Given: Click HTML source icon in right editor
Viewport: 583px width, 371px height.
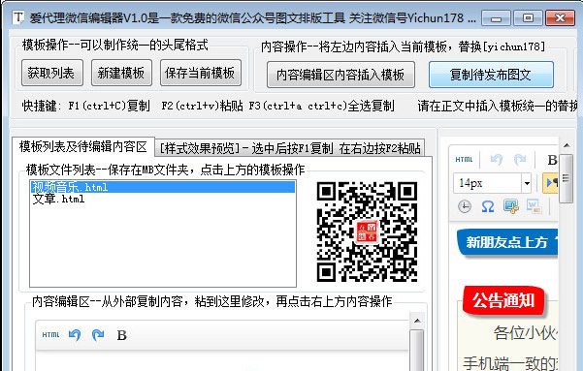Looking at the screenshot, I should coord(464,160).
